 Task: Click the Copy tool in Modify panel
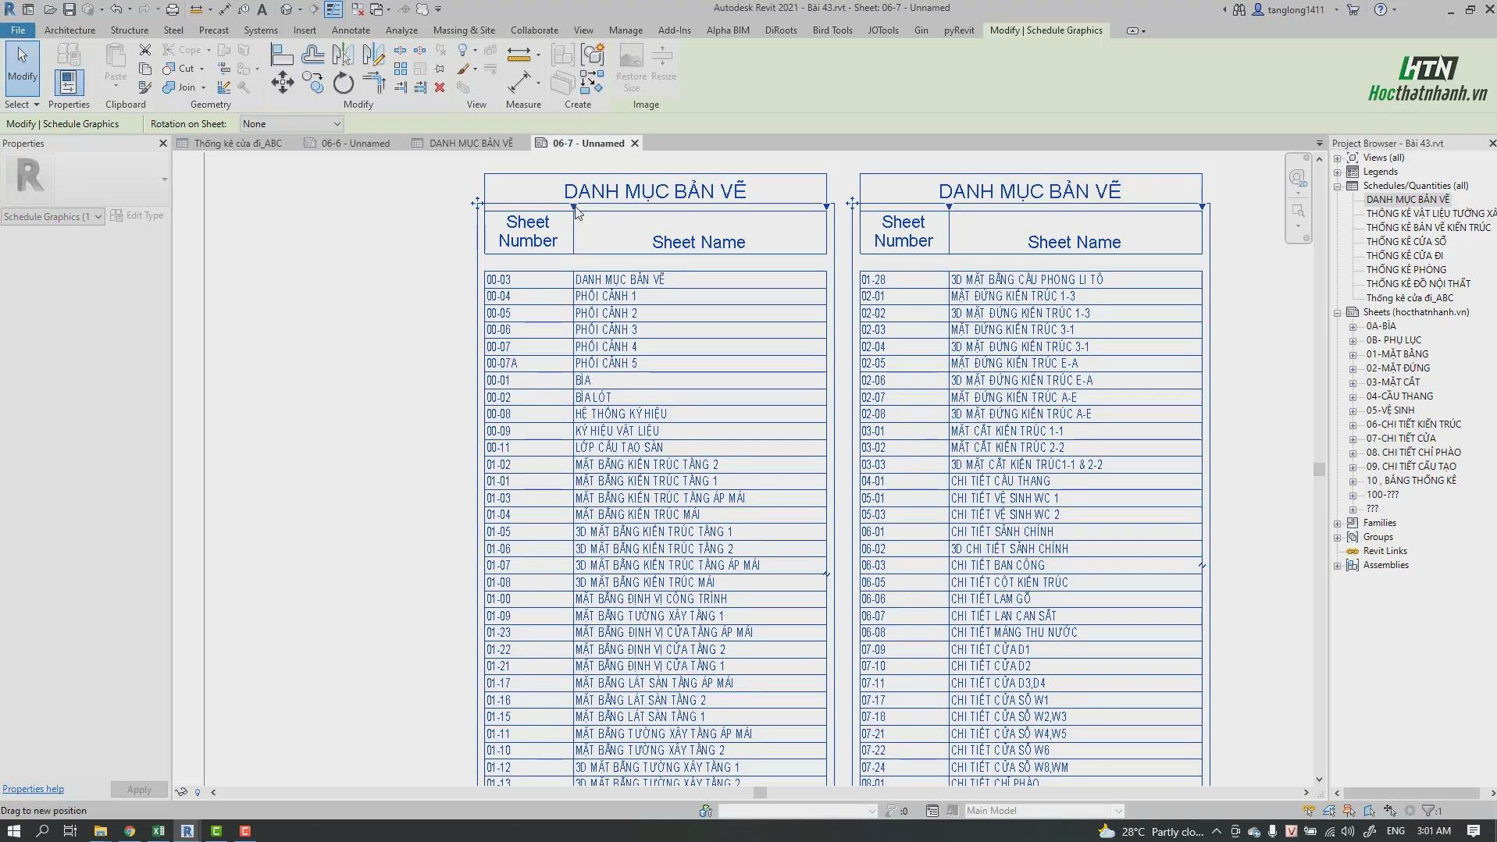tap(313, 82)
